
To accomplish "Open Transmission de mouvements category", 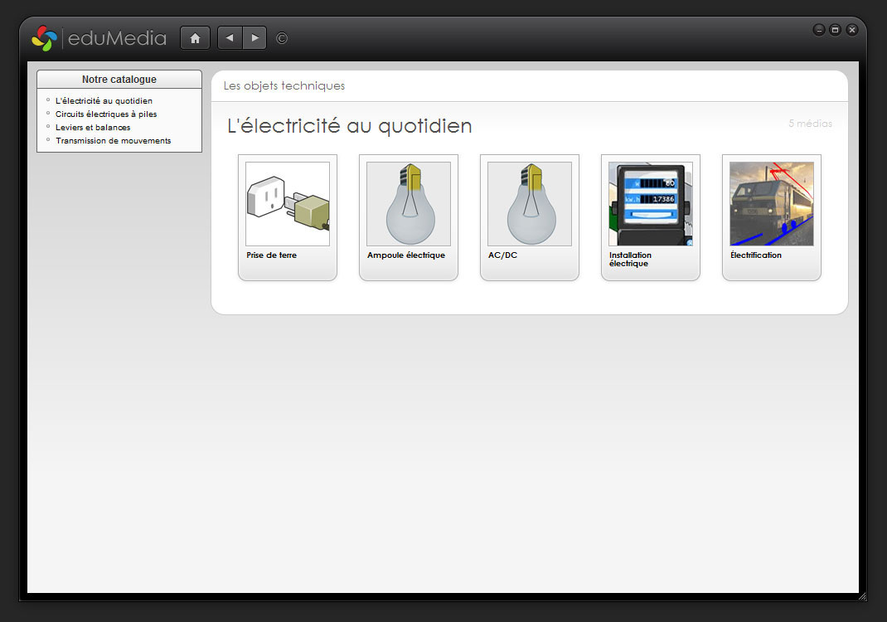I will 113,141.
